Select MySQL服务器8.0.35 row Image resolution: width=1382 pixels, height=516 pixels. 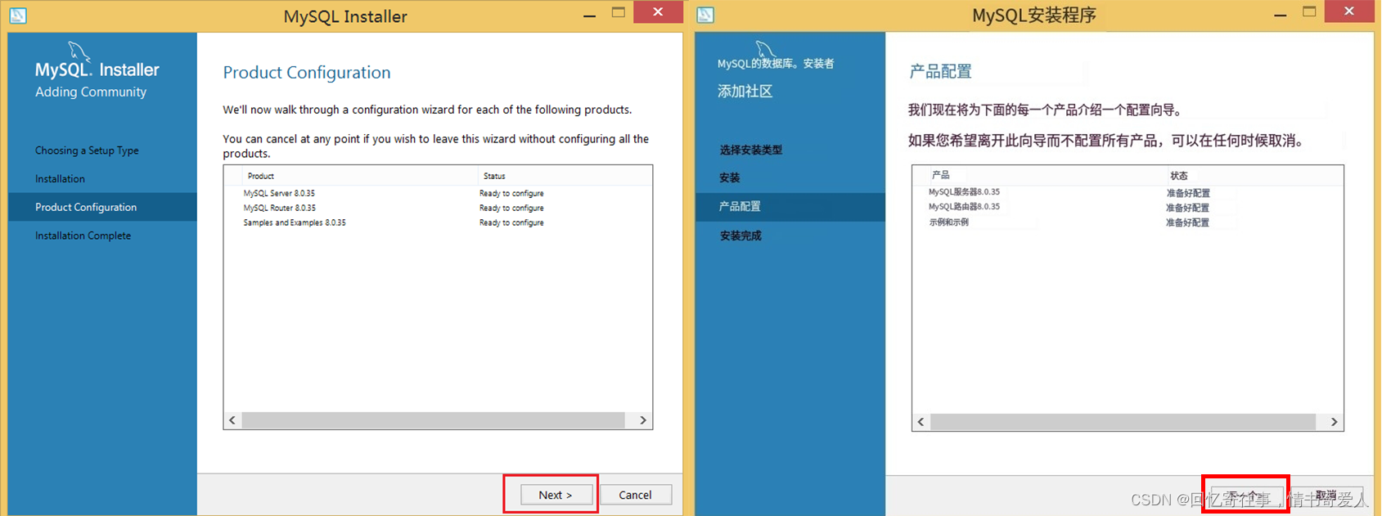(1128, 192)
